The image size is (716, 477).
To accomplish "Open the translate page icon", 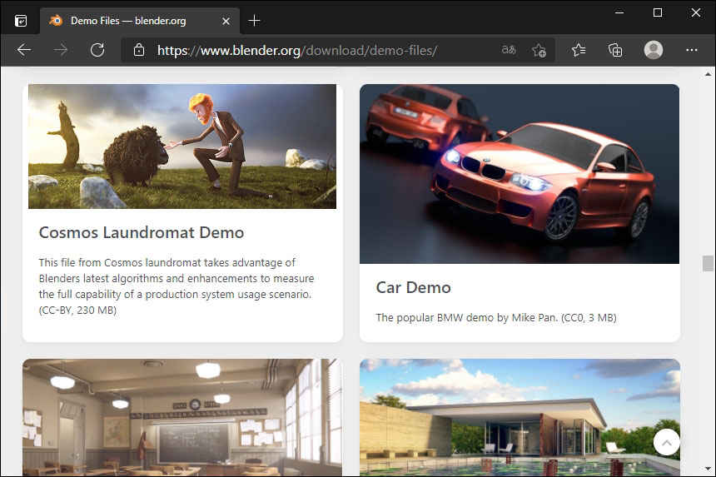I will tap(509, 50).
